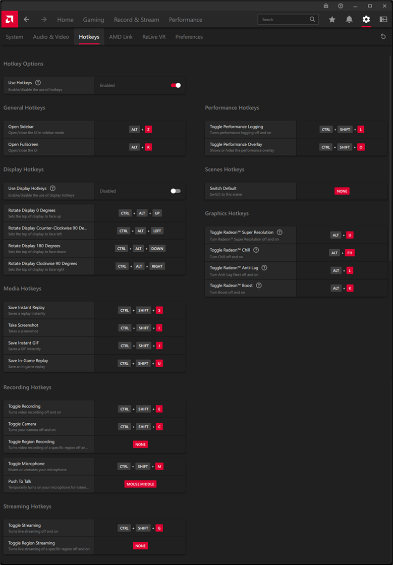Click the vertical scrollbar
The height and width of the screenshot is (565, 393).
click(390, 158)
